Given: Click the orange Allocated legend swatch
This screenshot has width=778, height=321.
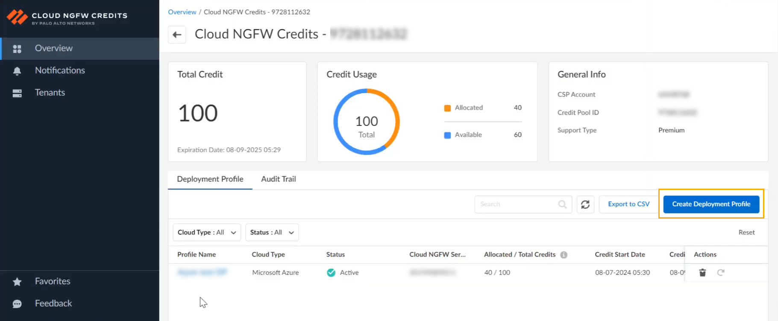Looking at the screenshot, I should click(447, 108).
